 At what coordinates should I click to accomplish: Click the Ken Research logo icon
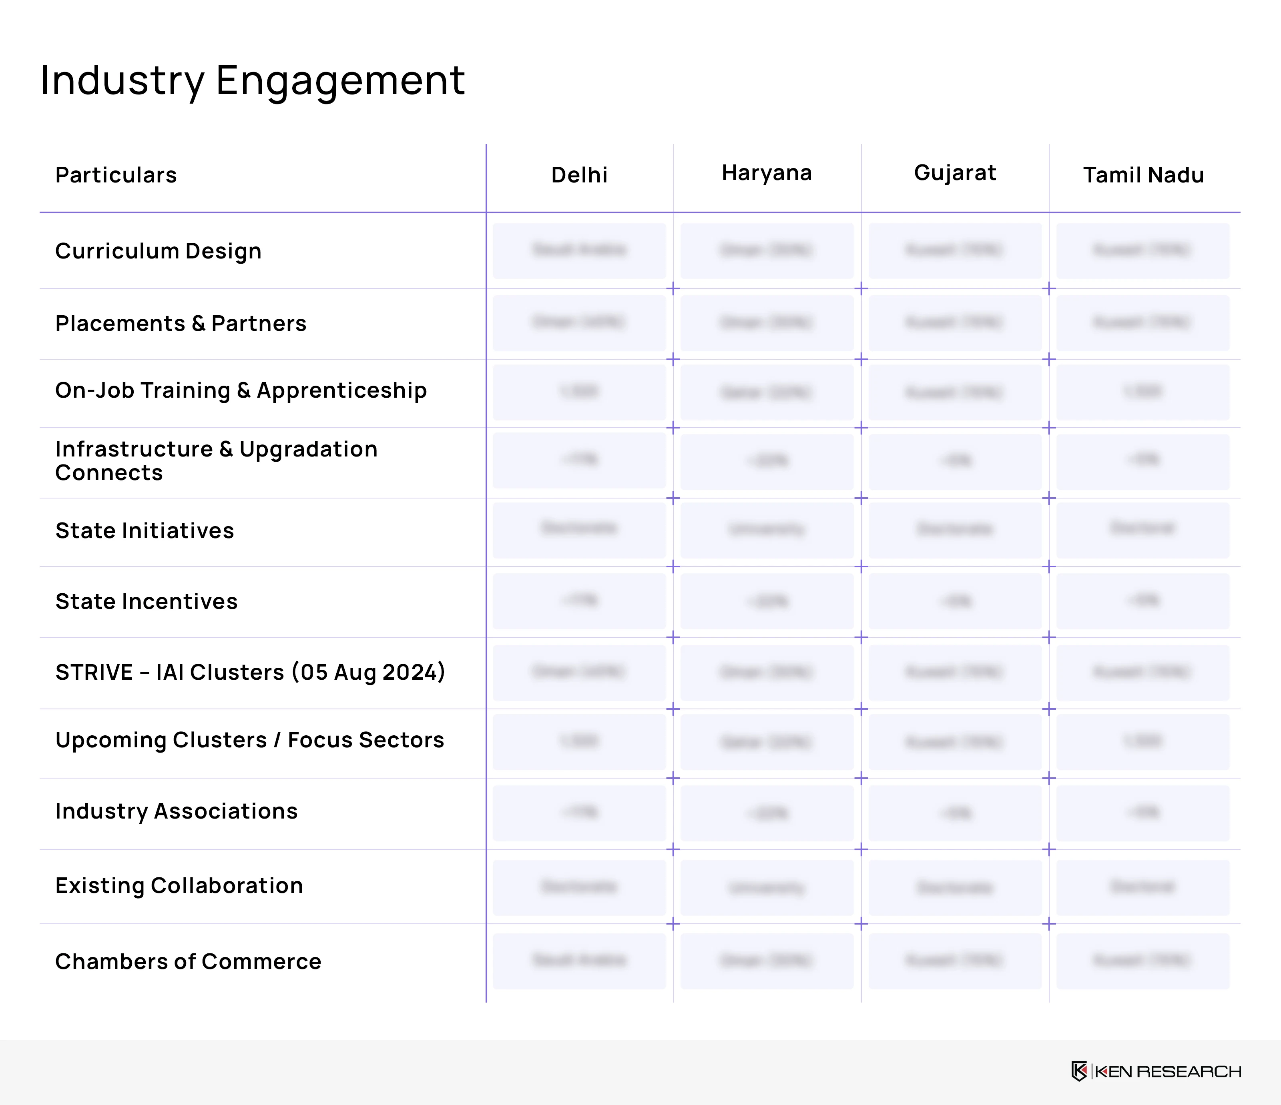click(1079, 1071)
